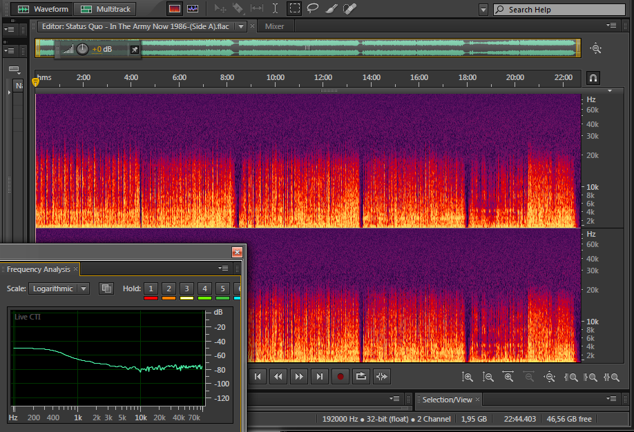Image resolution: width=634 pixels, height=432 pixels.
Task: Select the Slip tool
Action: tap(257, 8)
